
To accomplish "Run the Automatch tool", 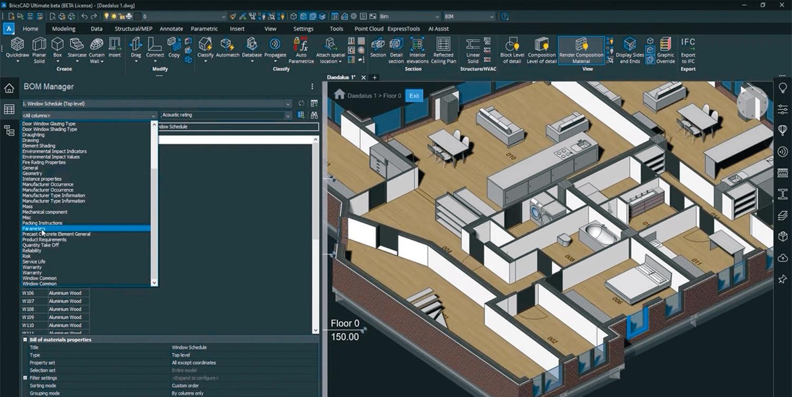I will tap(228, 47).
